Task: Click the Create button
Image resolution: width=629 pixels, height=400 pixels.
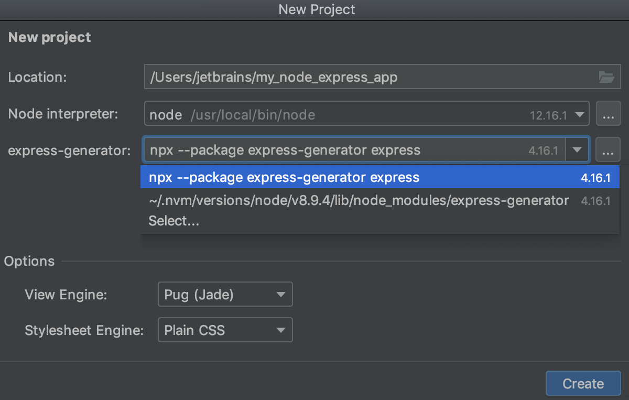Action: pyautogui.click(x=583, y=383)
